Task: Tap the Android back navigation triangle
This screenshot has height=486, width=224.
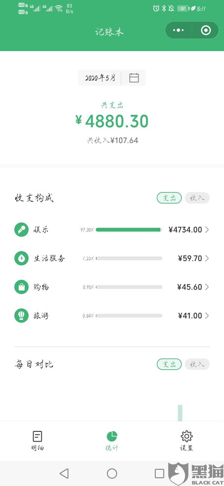Action: [64, 473]
